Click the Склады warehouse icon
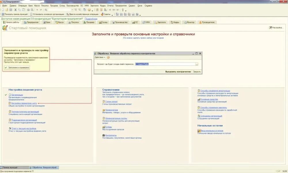This screenshot has height=173, width=288. click(104, 127)
